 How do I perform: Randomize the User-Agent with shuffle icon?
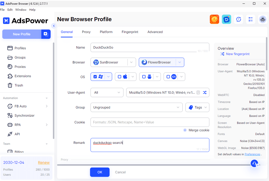click(x=205, y=92)
